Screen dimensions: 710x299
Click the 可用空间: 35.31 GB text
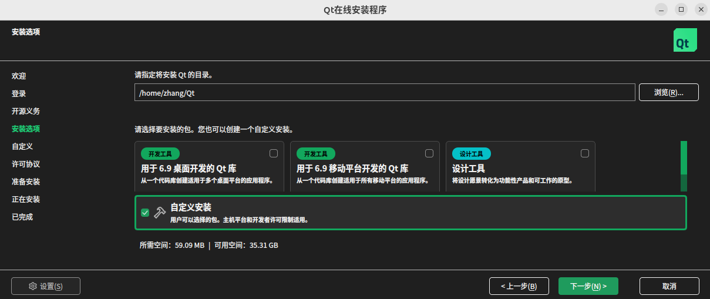(246, 246)
